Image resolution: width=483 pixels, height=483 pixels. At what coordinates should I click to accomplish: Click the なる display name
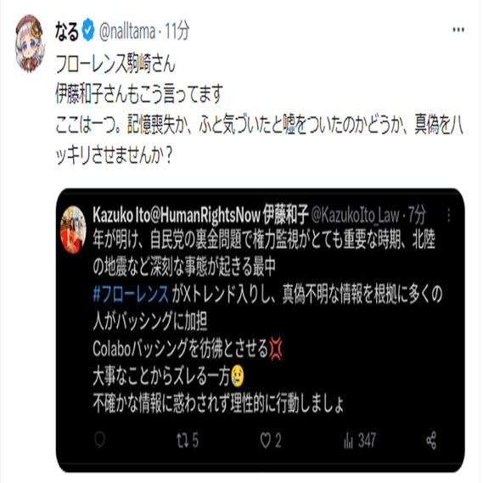click(x=67, y=31)
